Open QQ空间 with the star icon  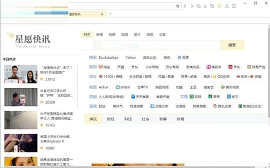[x=221, y=76]
